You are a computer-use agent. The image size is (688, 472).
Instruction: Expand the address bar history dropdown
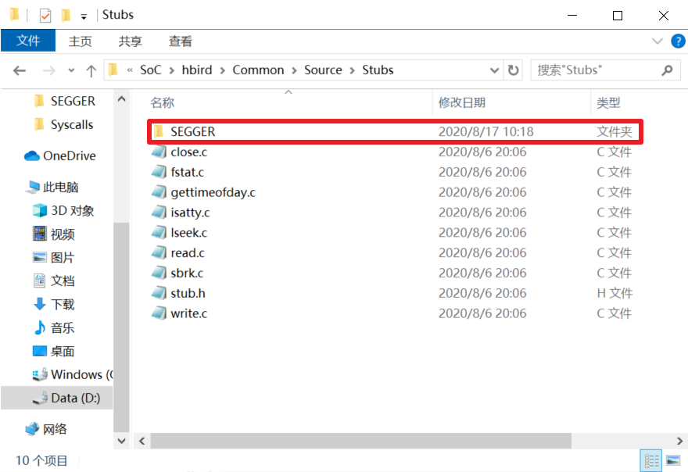click(x=495, y=70)
